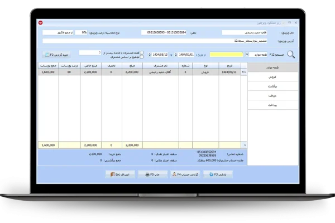Click the 600,000 بدهکار customer balance text
Viewport: 335px width, 223px height.
207,160
